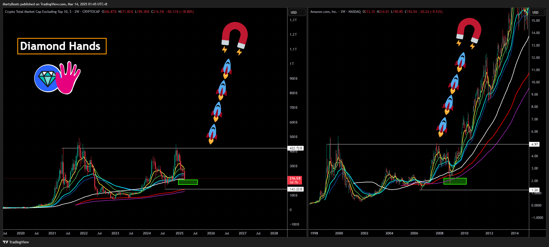Click the 4.97 price label on Amazon chart
The height and width of the screenshot is (247, 549).
(x=534, y=144)
